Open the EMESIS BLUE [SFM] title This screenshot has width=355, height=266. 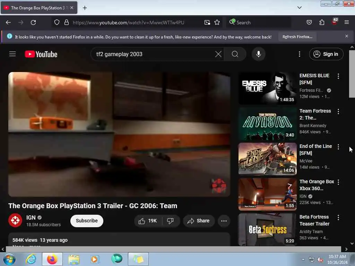point(314,79)
